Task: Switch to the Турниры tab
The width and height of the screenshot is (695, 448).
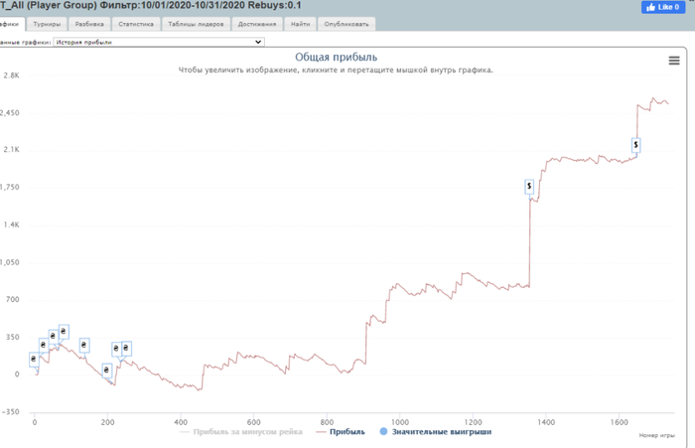Action: click(47, 24)
